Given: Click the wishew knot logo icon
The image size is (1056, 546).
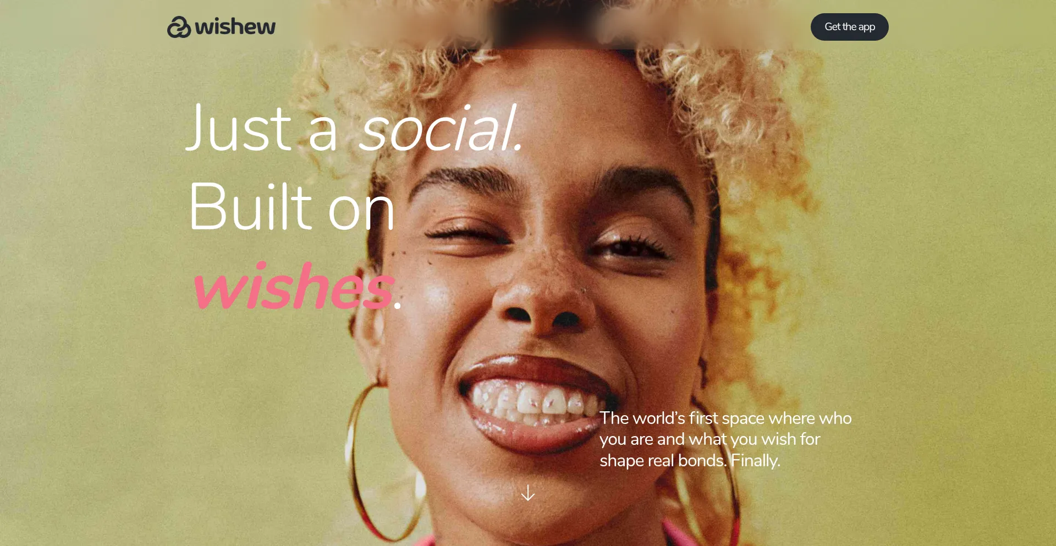Looking at the screenshot, I should (179, 27).
